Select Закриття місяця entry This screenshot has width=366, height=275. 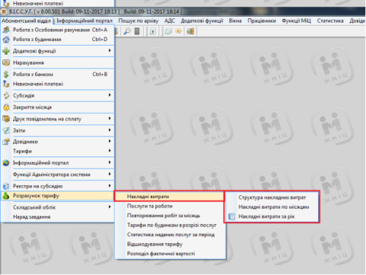pyautogui.click(x=58, y=107)
